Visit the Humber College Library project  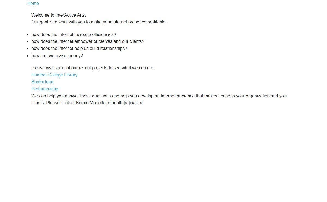[54, 75]
